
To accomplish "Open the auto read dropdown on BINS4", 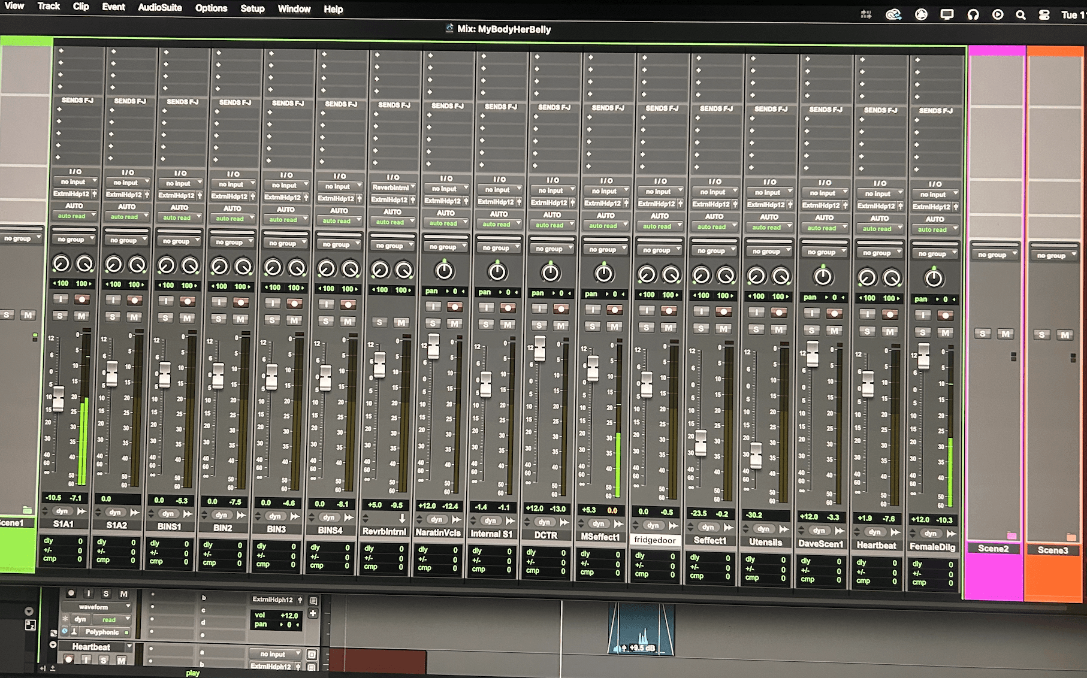I will pyautogui.click(x=340, y=221).
